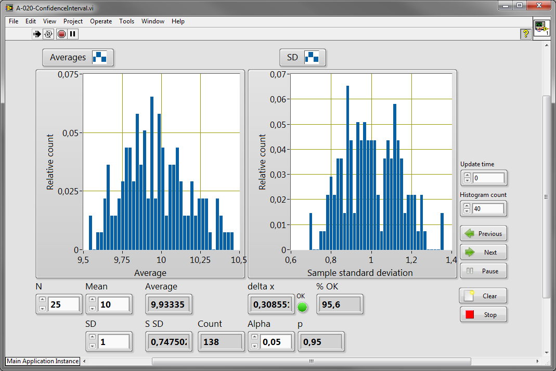This screenshot has height=371, width=556.
Task: Decrement the SD value stepper
Action: coord(92,346)
